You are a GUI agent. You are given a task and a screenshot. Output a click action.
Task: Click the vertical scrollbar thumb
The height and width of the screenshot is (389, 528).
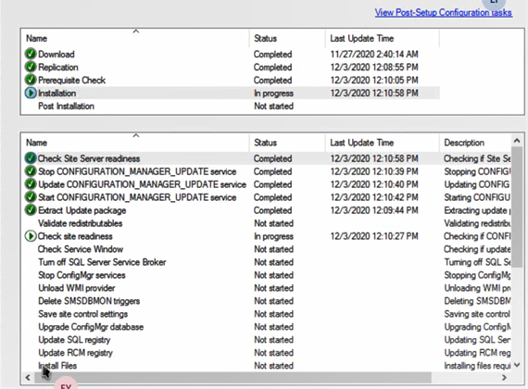click(x=517, y=207)
